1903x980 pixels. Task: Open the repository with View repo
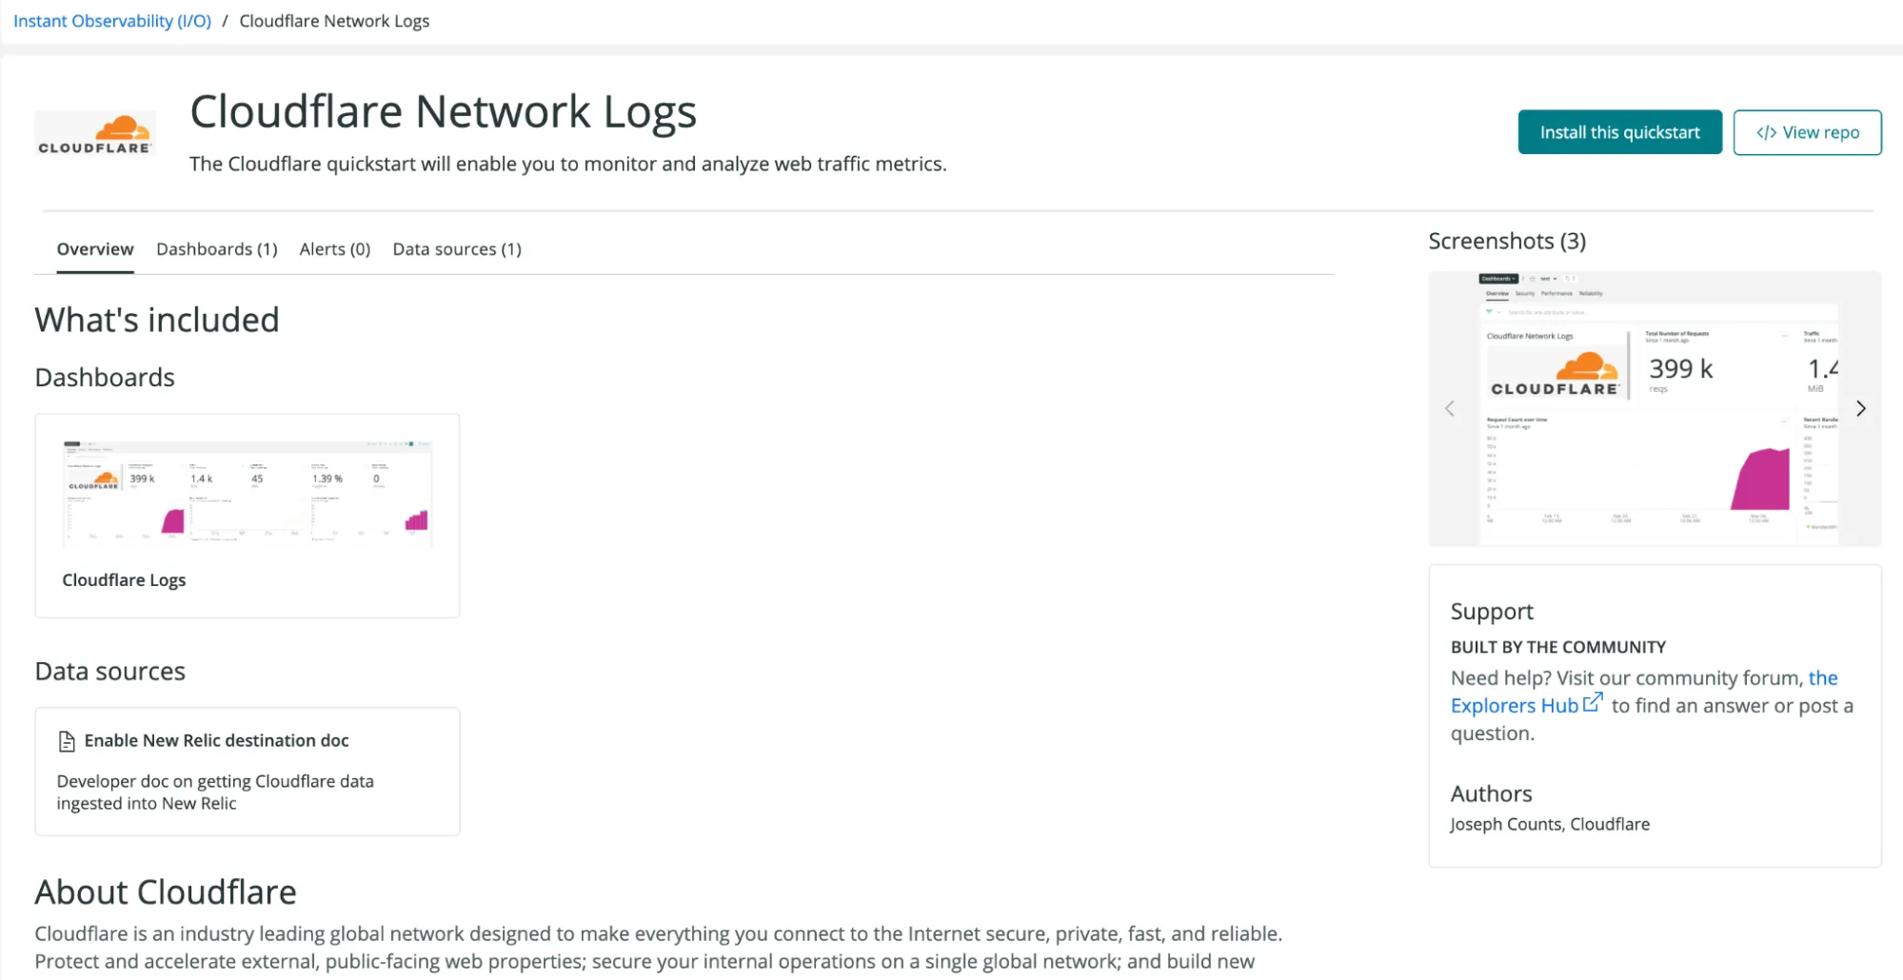pos(1807,132)
